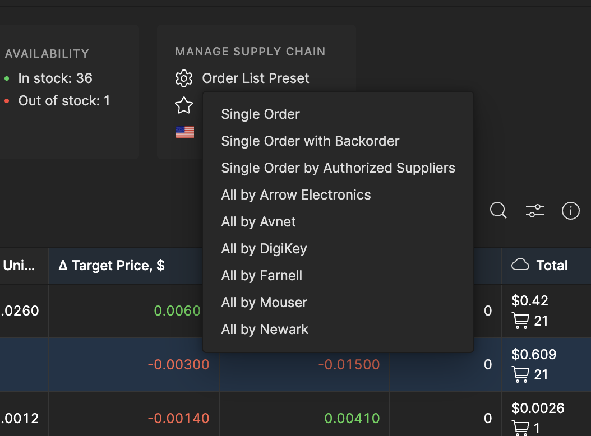Click the In stock: 36 availability entry
Image resolution: width=591 pixels, height=436 pixels.
coord(55,78)
